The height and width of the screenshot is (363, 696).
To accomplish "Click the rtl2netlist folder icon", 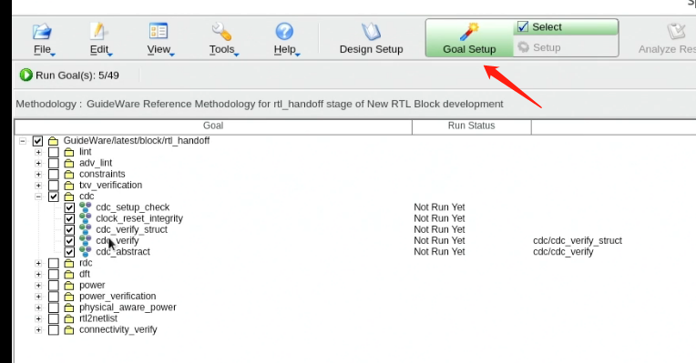I will (69, 318).
